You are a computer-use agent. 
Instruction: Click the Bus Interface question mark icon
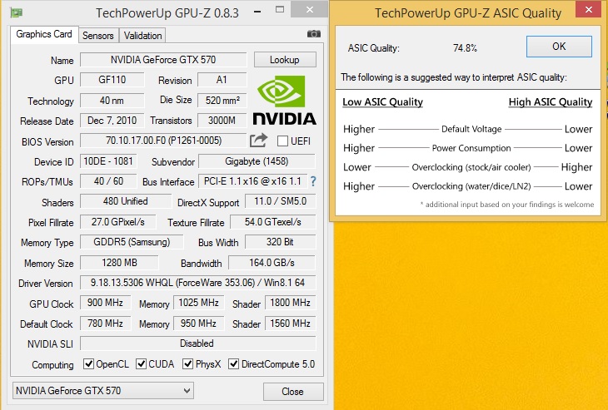tap(313, 181)
